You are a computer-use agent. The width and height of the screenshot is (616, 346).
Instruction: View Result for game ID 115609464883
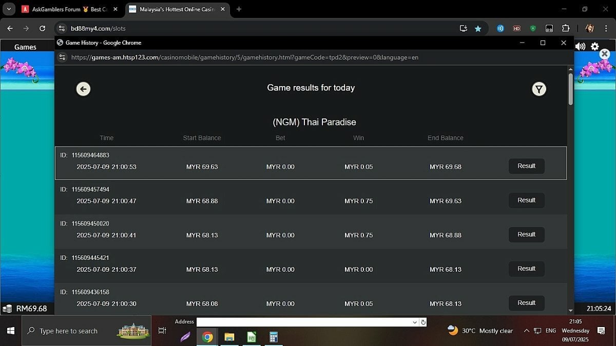click(526, 166)
